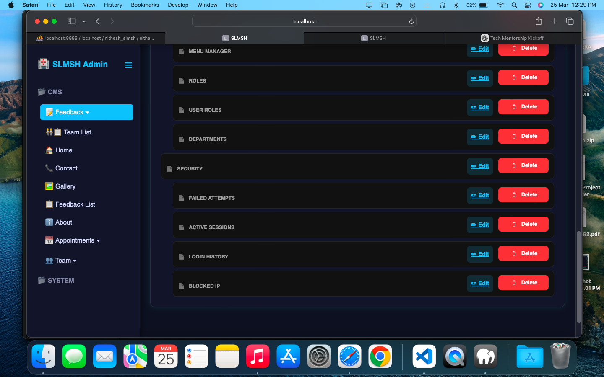Show the tab overview icon

coord(570,21)
